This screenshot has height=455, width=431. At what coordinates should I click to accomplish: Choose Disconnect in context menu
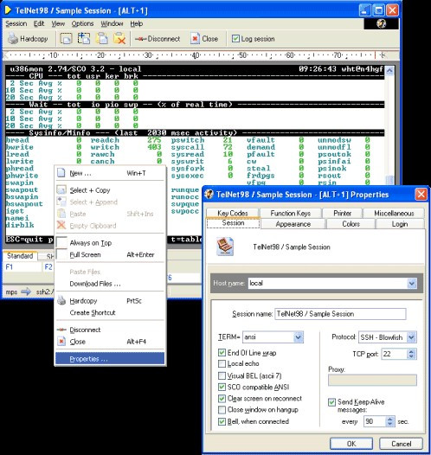pos(110,330)
